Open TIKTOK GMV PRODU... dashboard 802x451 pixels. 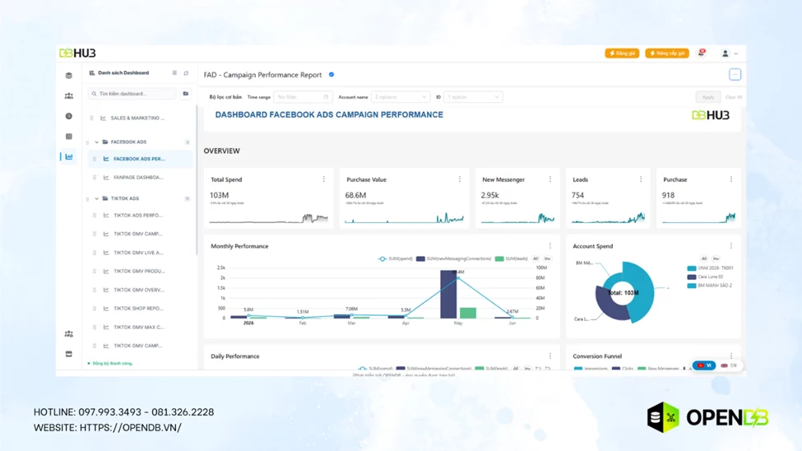pos(139,272)
